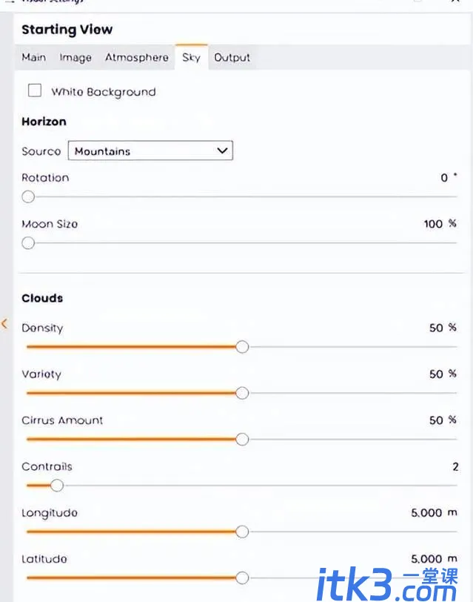Click the Moon Size value 100
This screenshot has height=602, width=473.
pos(433,224)
